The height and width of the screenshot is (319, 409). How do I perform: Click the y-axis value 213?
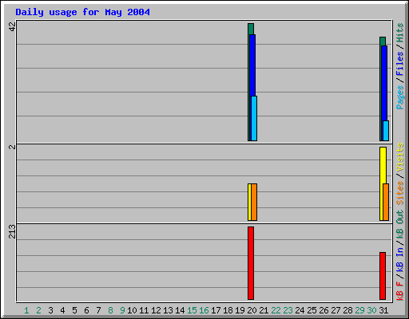pyautogui.click(x=12, y=231)
